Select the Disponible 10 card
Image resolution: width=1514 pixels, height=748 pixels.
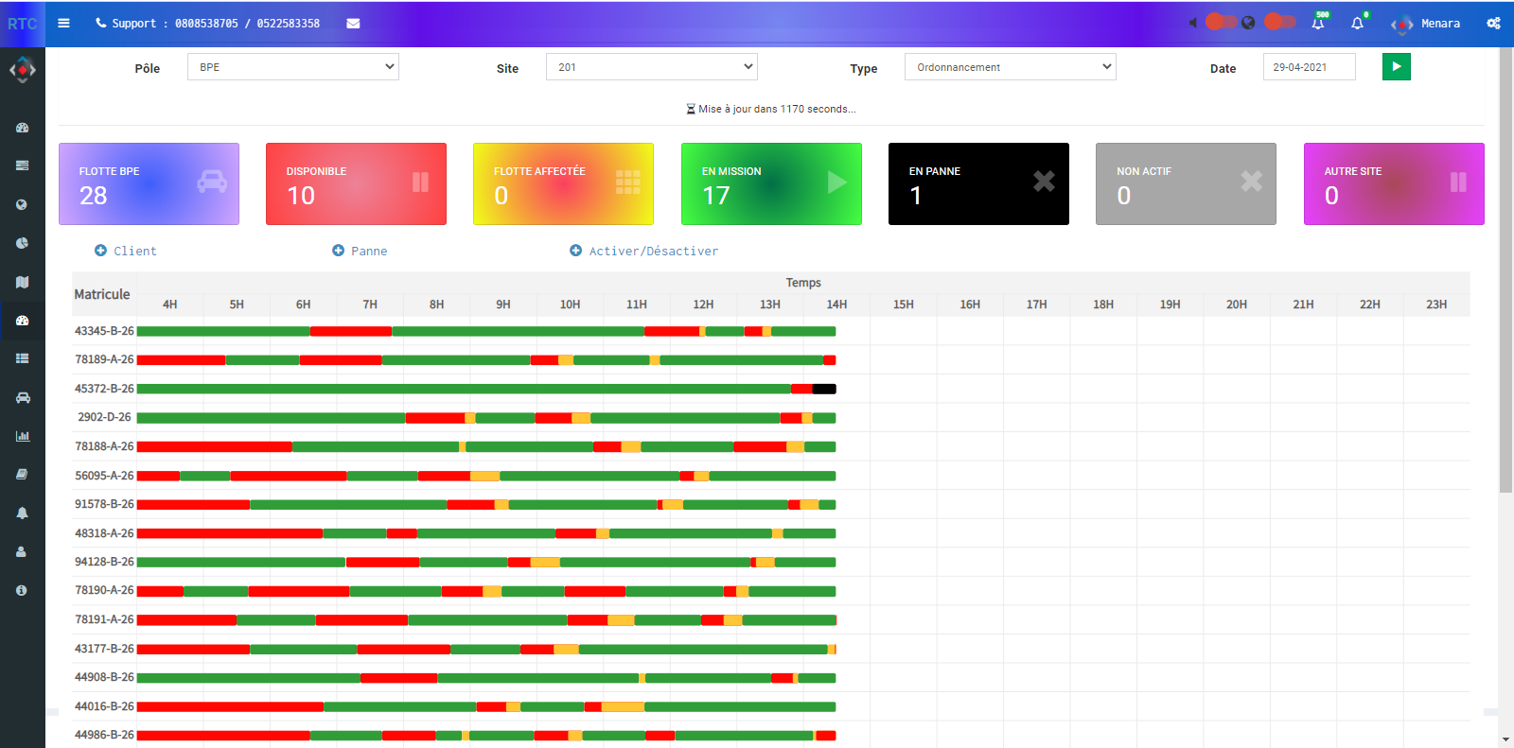point(356,183)
